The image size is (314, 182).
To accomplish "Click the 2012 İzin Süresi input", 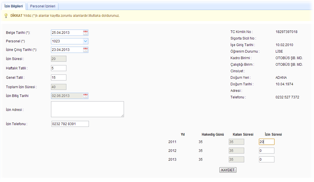I will click(266, 151).
